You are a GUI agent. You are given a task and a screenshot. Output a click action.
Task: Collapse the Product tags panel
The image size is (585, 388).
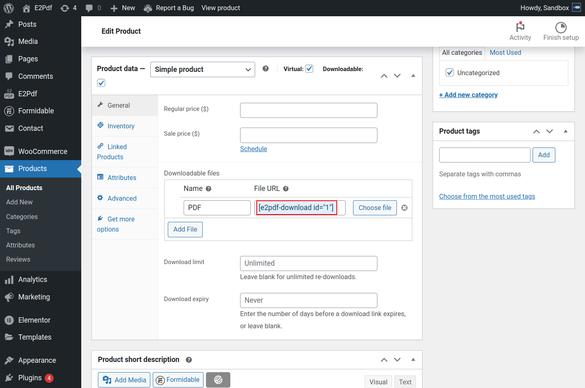(x=565, y=131)
